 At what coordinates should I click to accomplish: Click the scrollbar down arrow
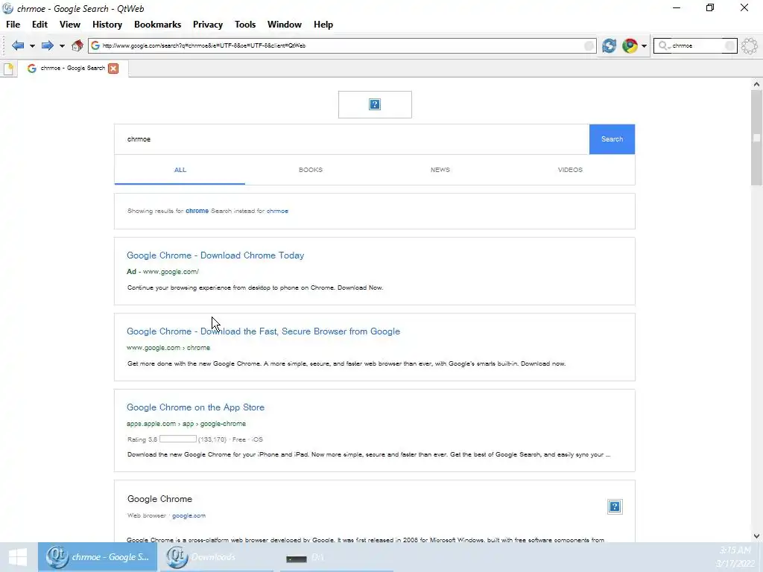tap(756, 536)
